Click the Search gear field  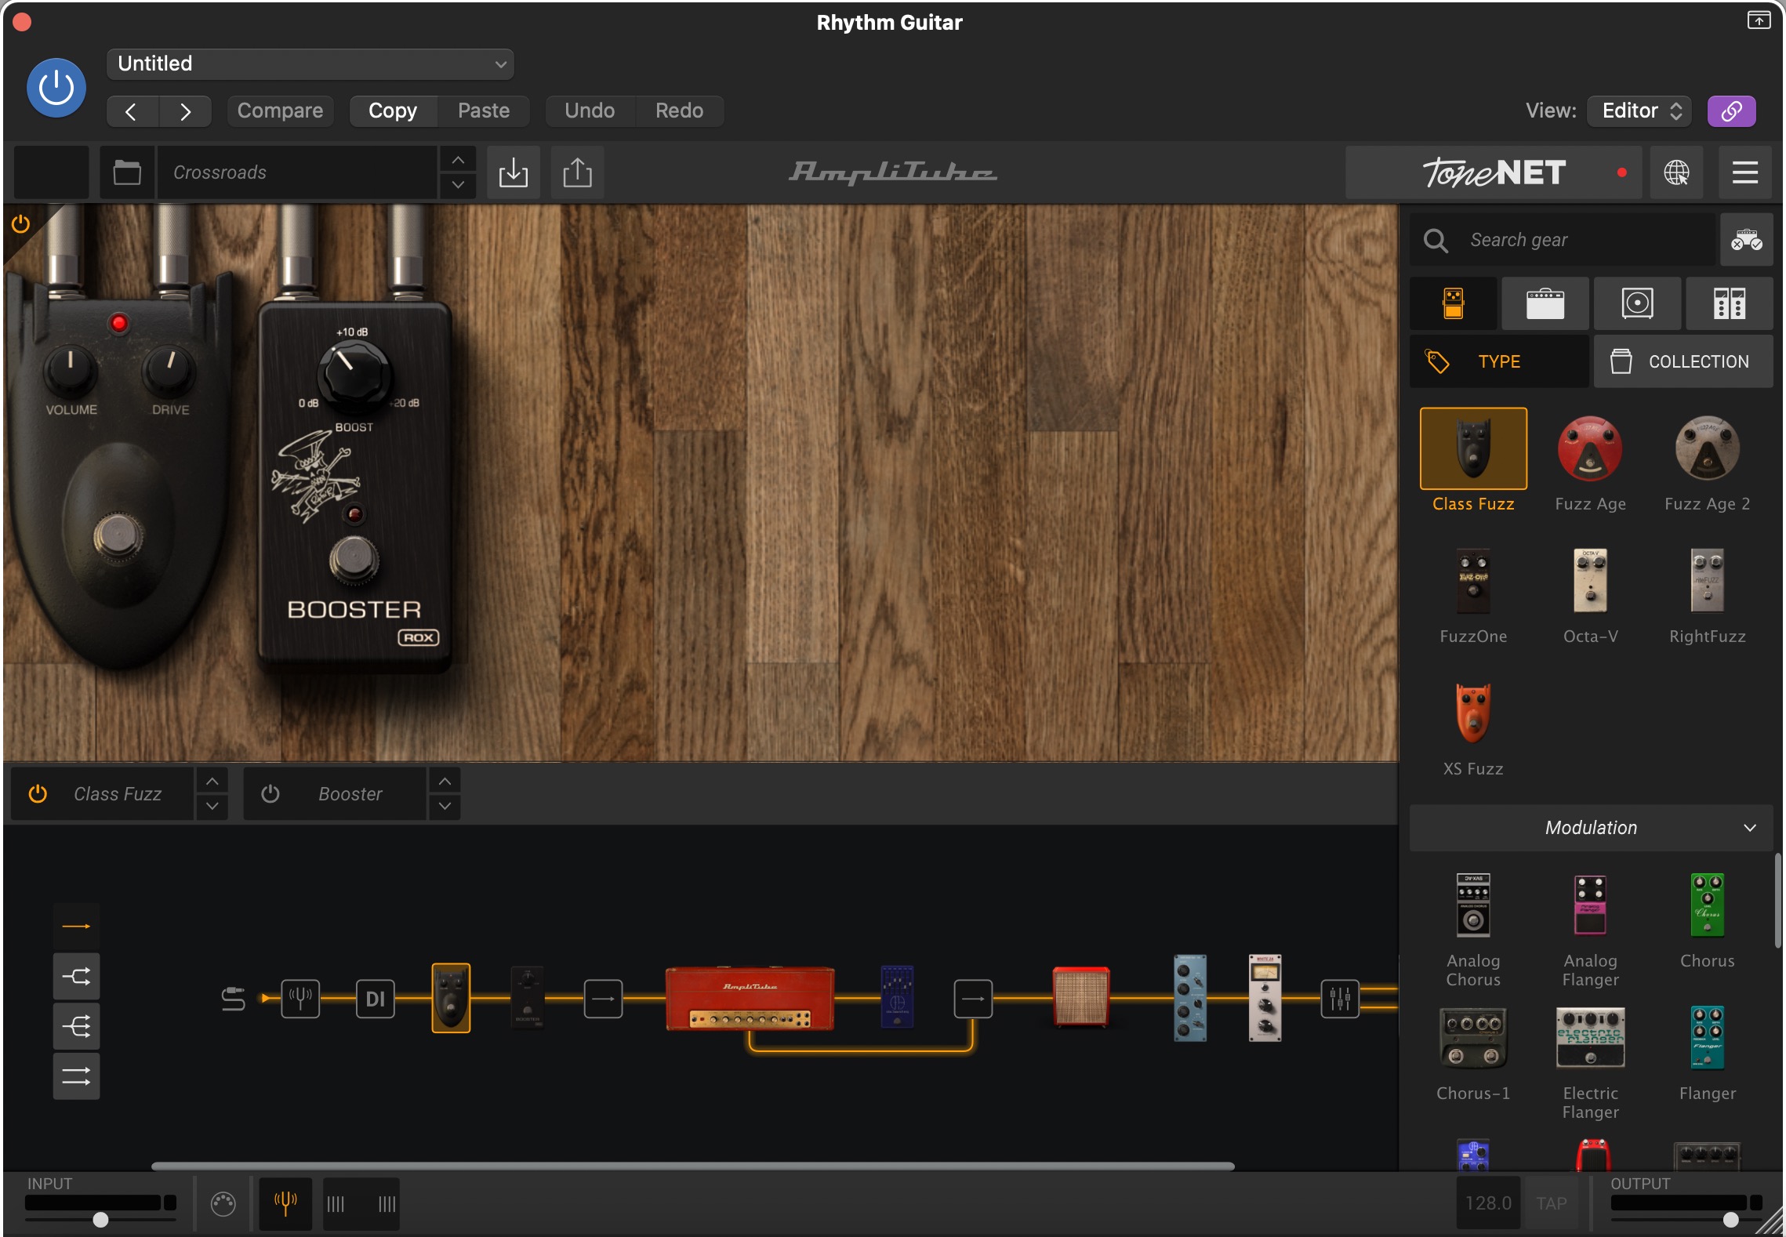tap(1562, 239)
